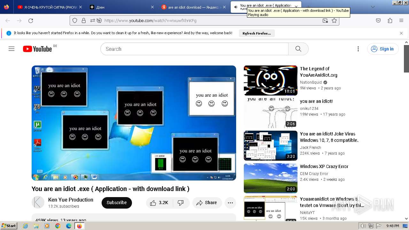Launch Internet Explorer from taskbar
The width and height of the screenshot is (409, 230).
(x=26, y=226)
